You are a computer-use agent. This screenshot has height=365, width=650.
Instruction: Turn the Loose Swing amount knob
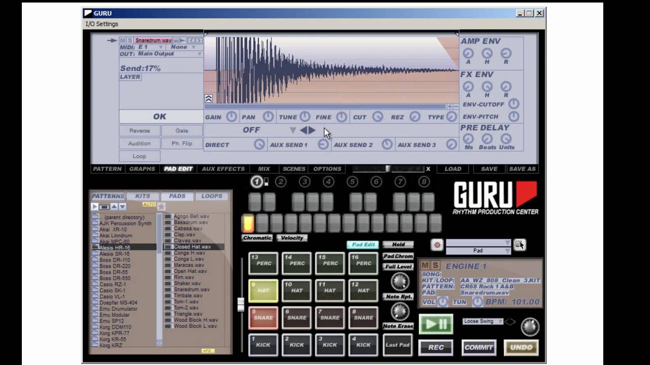click(x=530, y=327)
